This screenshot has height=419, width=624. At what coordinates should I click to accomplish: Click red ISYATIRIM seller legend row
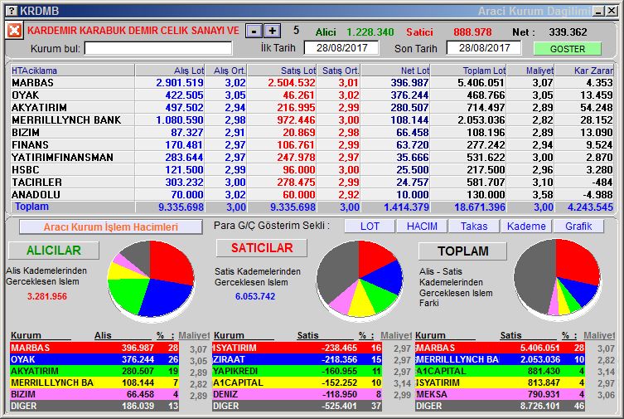pos(297,348)
